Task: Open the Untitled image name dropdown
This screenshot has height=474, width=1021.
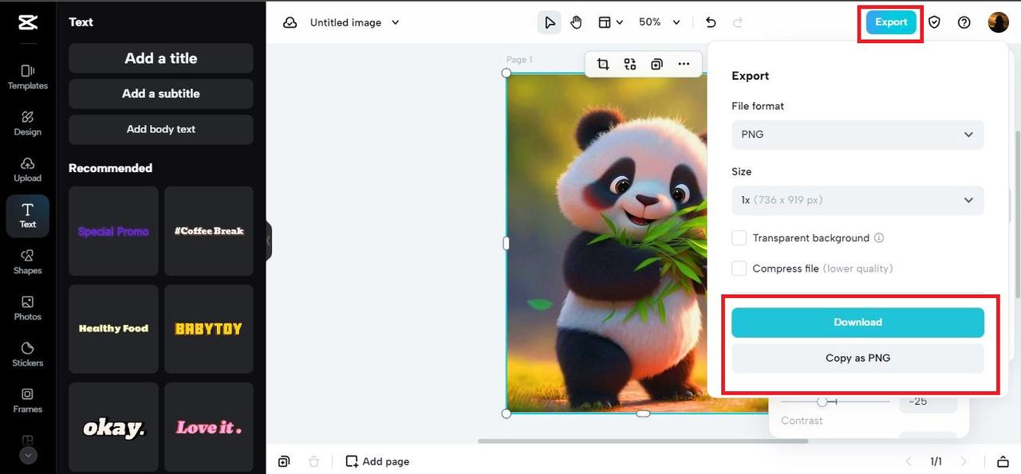Action: 355,22
